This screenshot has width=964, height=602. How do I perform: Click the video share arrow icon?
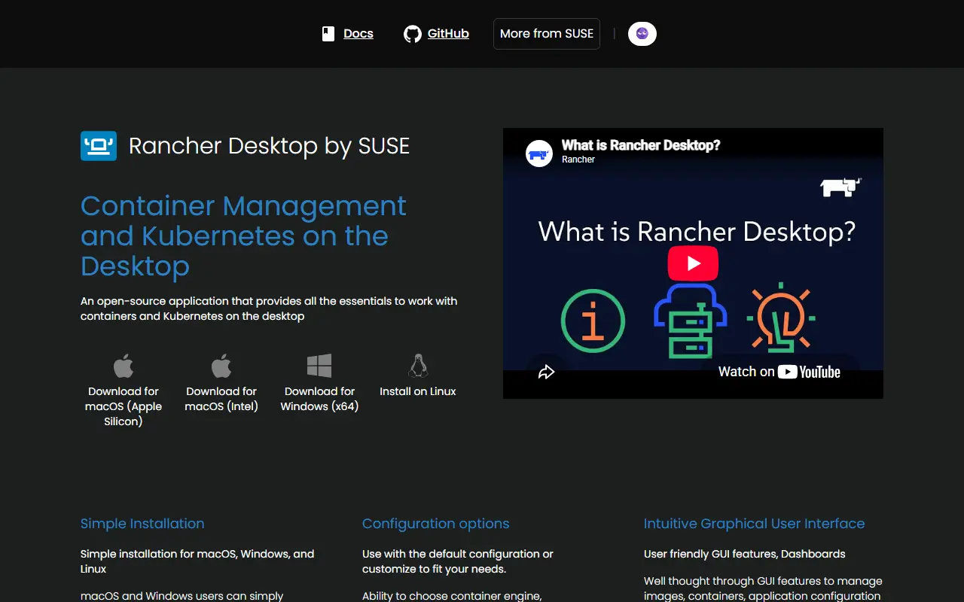click(546, 372)
